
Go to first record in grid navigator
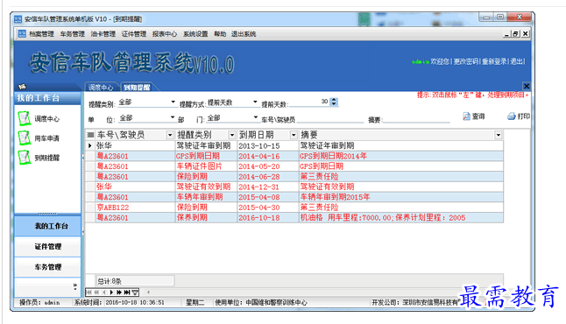pyautogui.click(x=88, y=292)
